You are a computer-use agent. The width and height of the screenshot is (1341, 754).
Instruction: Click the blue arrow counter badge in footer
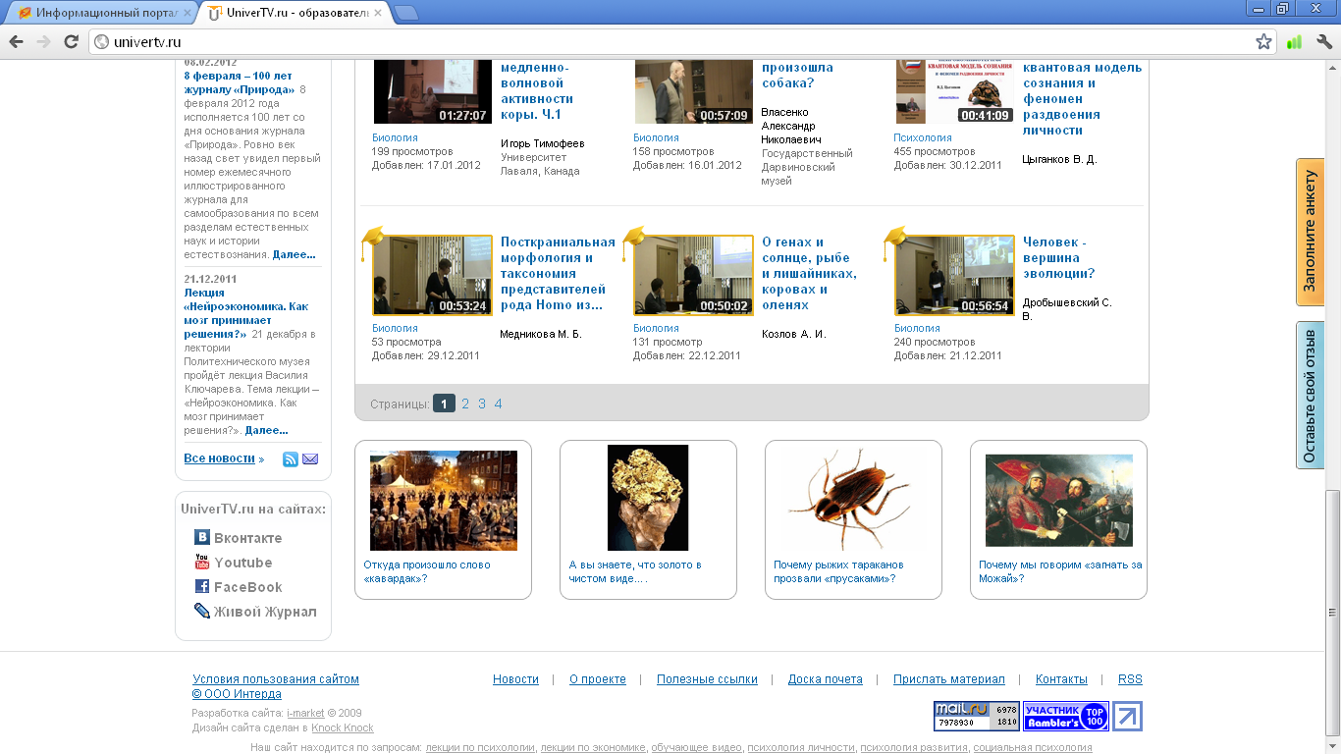pos(1127,716)
